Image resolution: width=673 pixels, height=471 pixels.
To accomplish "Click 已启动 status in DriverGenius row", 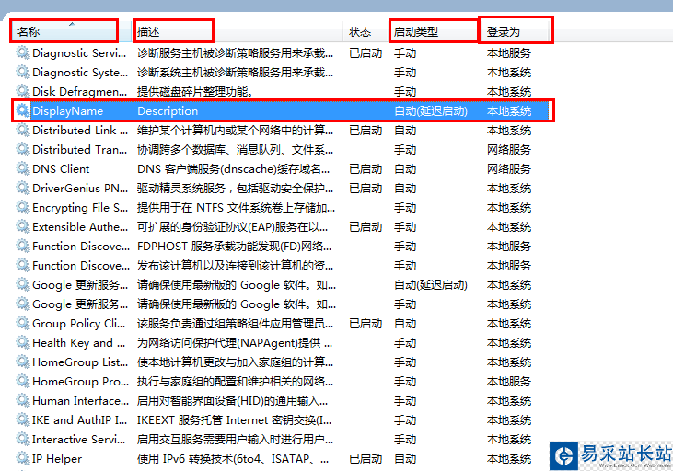I will (366, 189).
